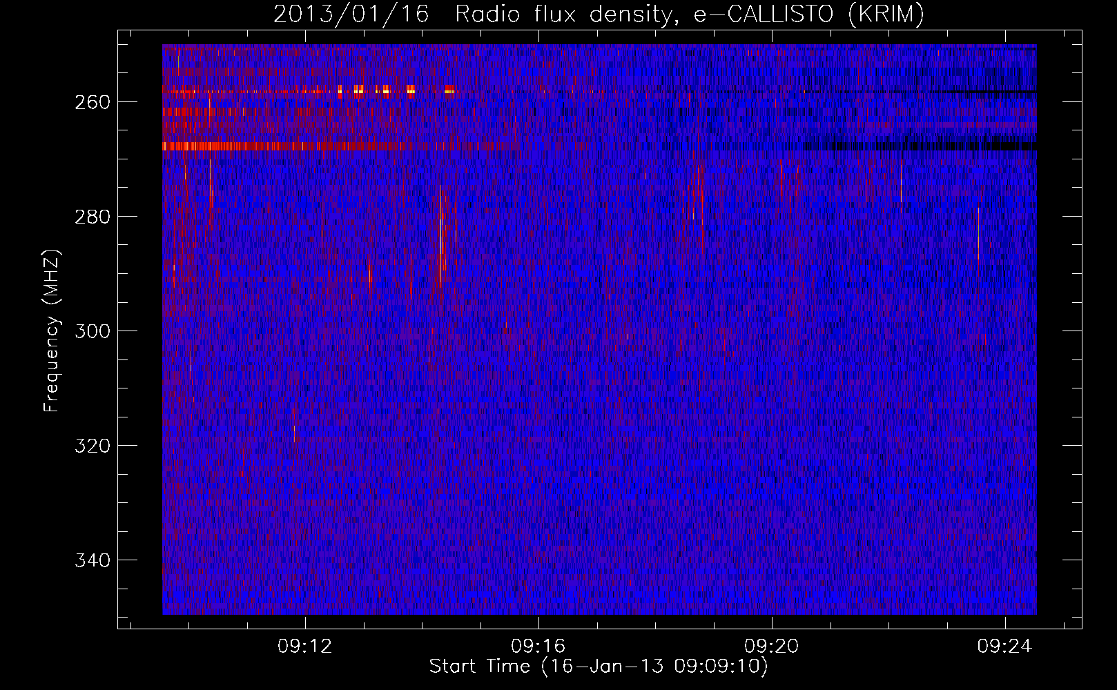The height and width of the screenshot is (690, 1117).
Task: Click the 09:24 time tick label
Action: [x=1004, y=646]
